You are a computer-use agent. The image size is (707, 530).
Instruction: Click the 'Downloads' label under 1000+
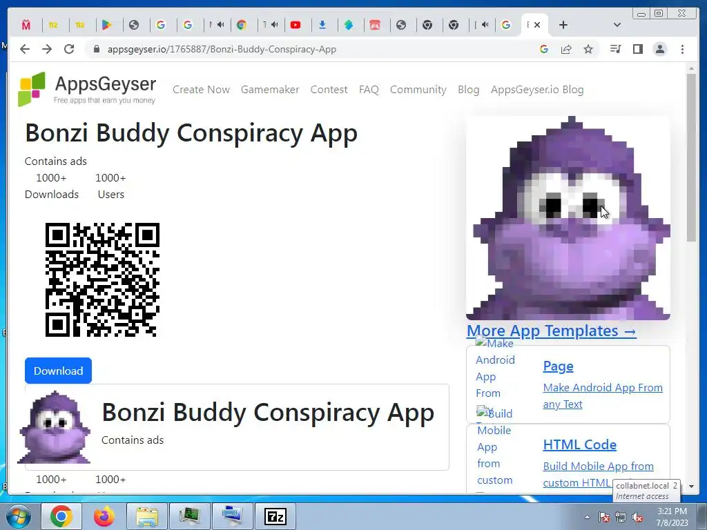click(52, 194)
